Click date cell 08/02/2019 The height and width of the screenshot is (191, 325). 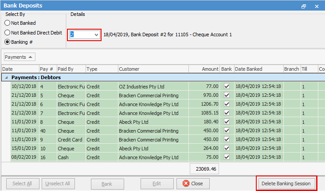pos(24,157)
